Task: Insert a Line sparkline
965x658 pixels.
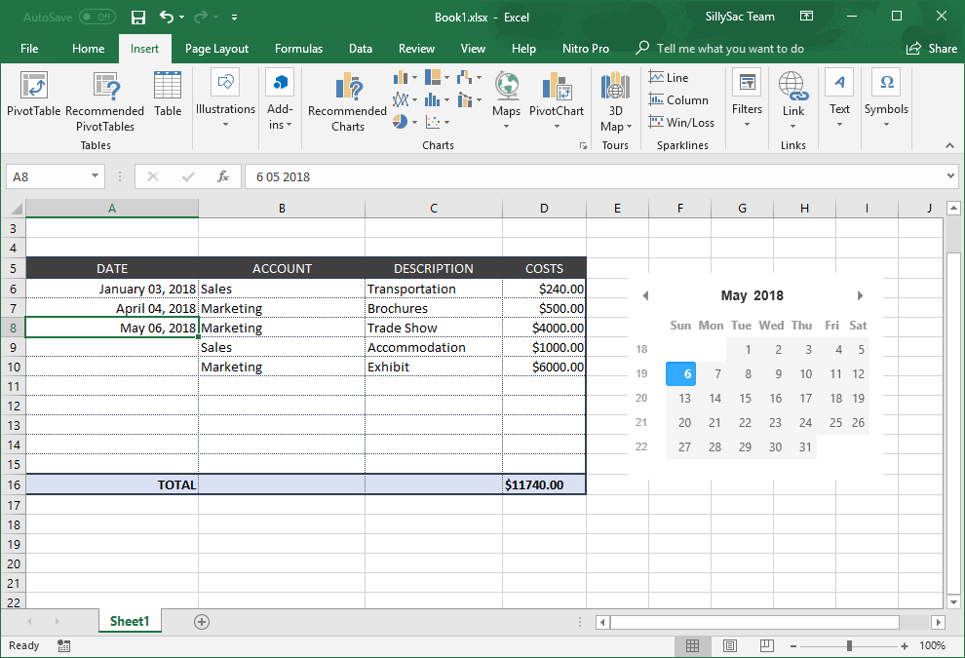Action: [669, 78]
